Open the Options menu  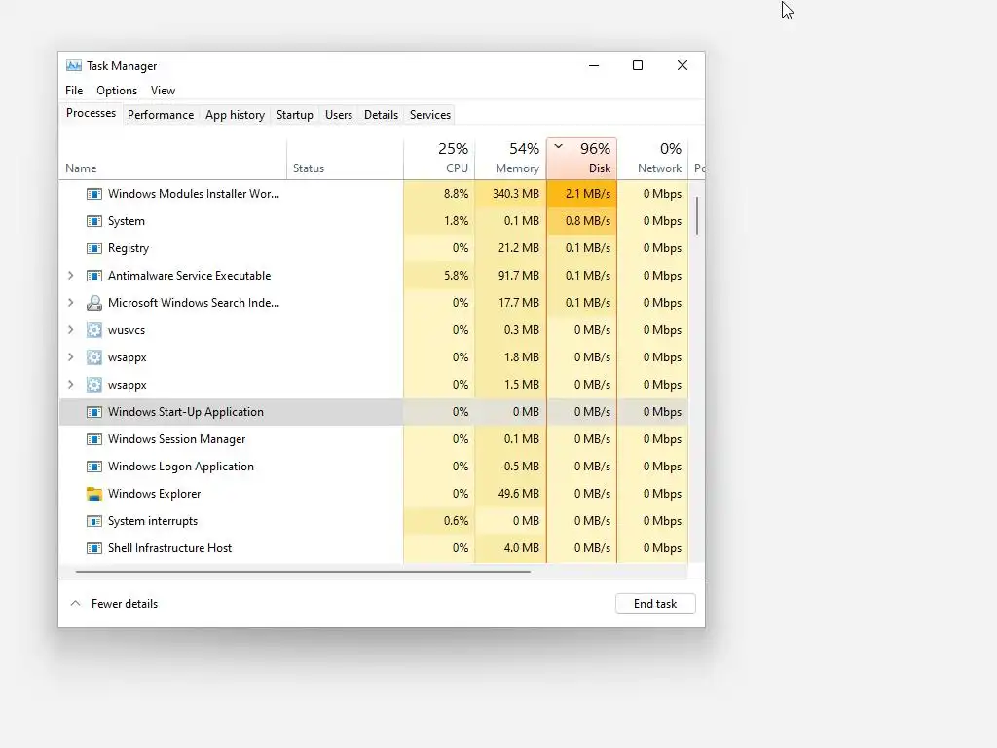tap(117, 91)
